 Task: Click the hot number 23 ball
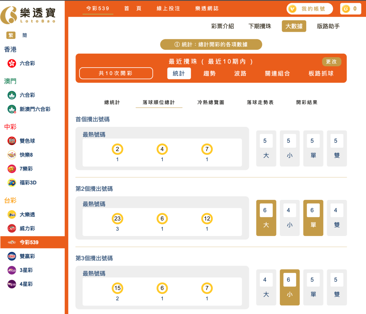(x=117, y=219)
